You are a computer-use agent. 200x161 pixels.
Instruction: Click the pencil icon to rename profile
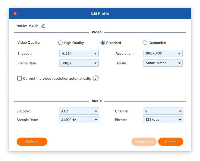point(43,26)
